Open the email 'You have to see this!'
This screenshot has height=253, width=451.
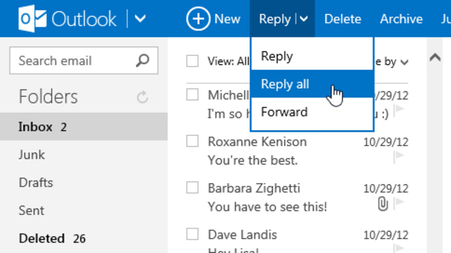[267, 207]
